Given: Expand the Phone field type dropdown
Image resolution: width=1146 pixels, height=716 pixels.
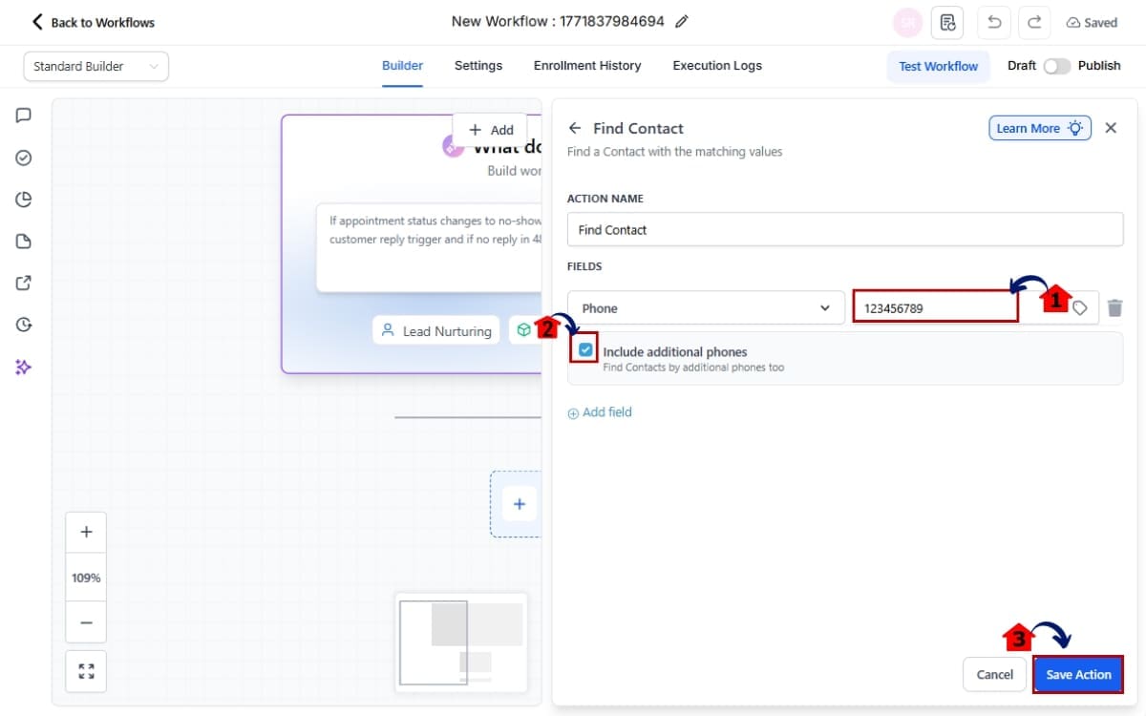Looking at the screenshot, I should 706,308.
